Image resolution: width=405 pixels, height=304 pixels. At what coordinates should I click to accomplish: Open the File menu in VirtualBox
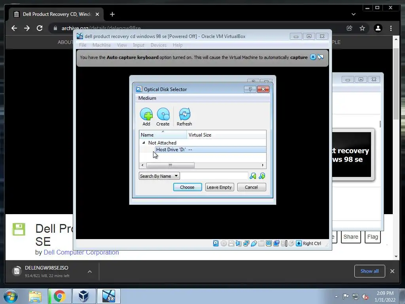pos(83,45)
